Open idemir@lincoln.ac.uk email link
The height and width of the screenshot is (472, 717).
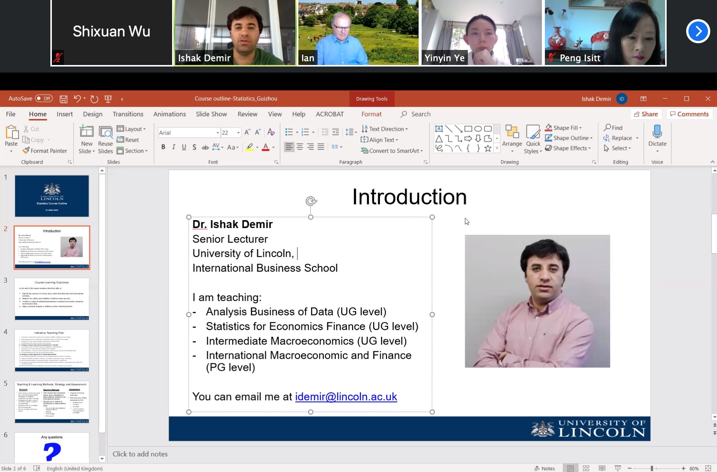346,396
